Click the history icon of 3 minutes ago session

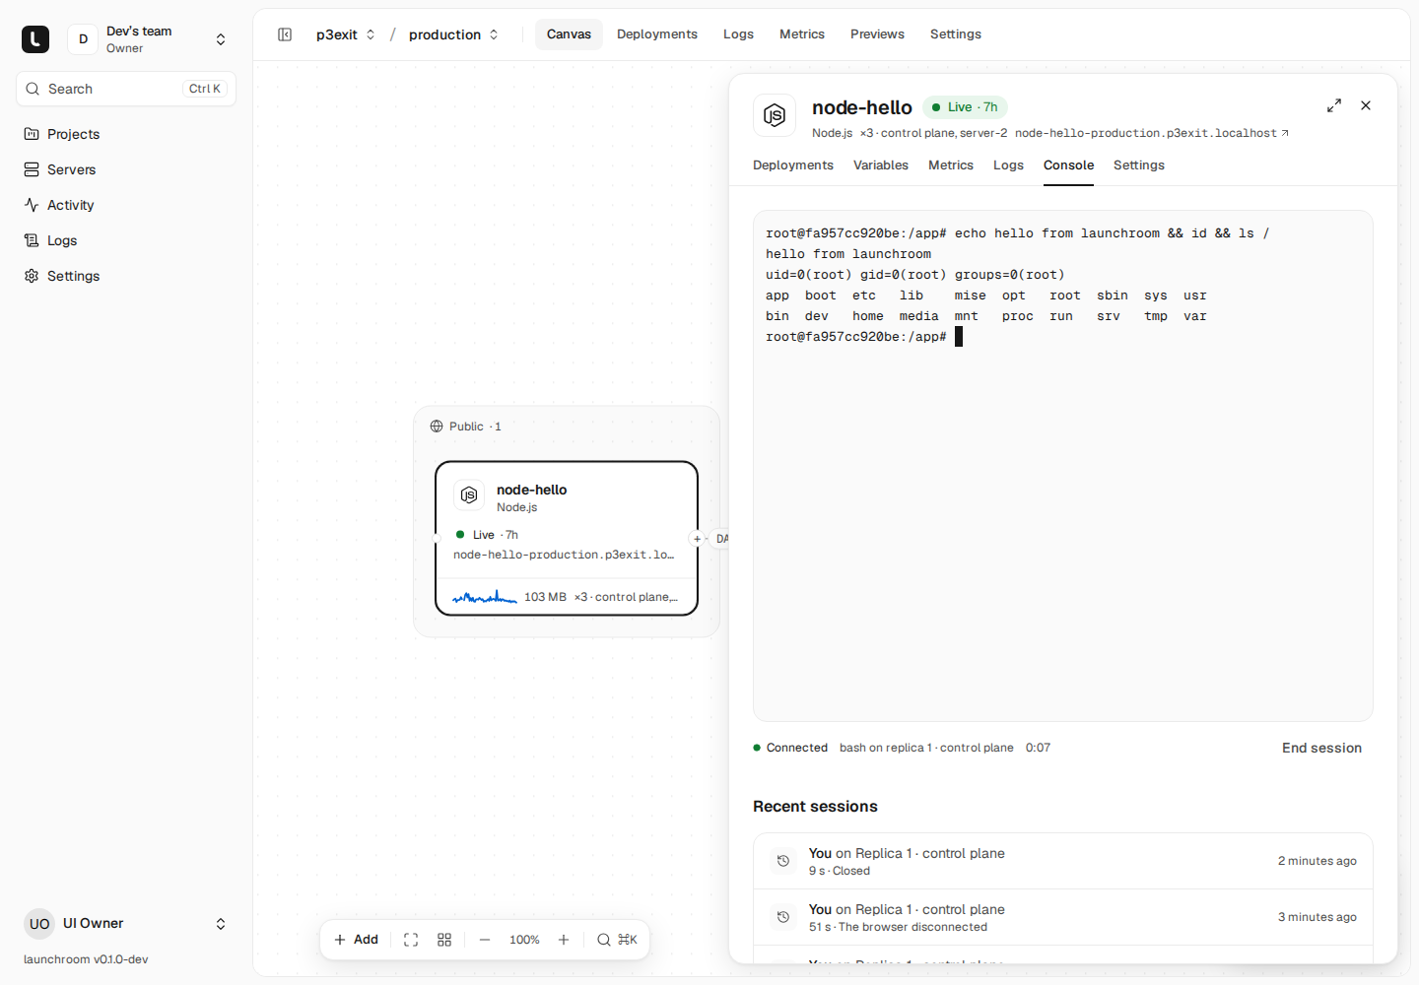(x=783, y=917)
